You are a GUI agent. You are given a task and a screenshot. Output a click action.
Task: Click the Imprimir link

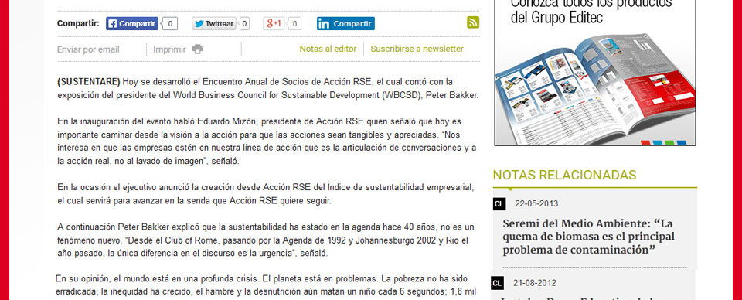tap(169, 49)
